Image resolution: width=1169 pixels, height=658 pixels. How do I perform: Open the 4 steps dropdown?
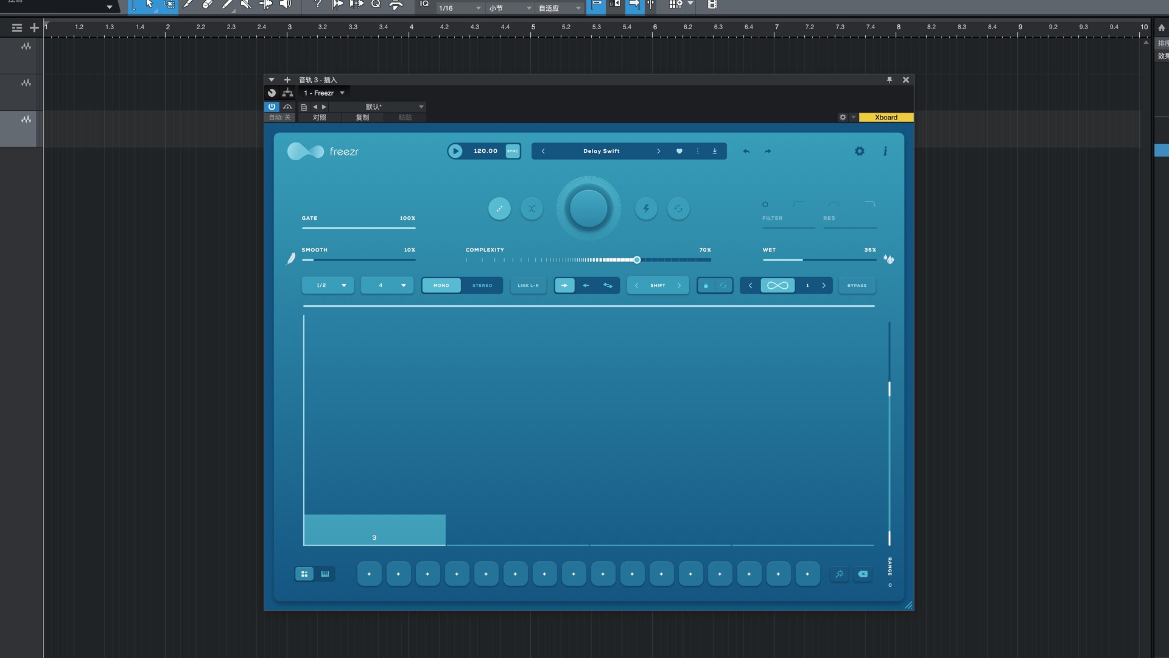[x=387, y=285]
